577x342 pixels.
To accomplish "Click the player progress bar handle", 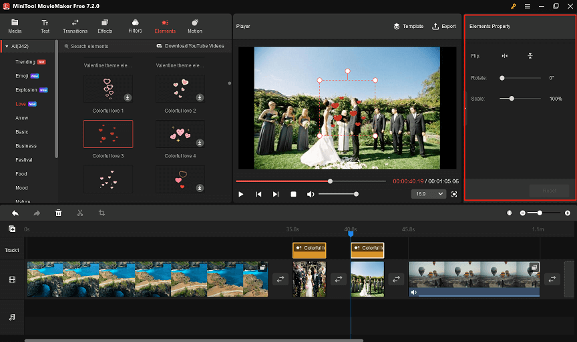I will 330,181.
